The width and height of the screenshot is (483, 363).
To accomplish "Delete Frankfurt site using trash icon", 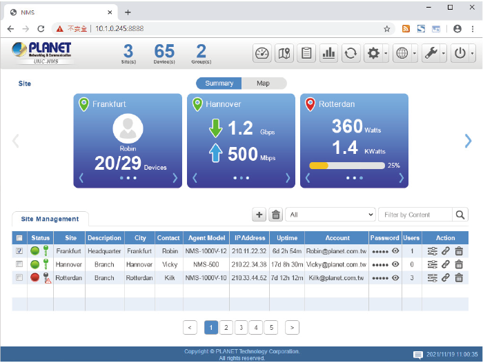I will coord(459,251).
